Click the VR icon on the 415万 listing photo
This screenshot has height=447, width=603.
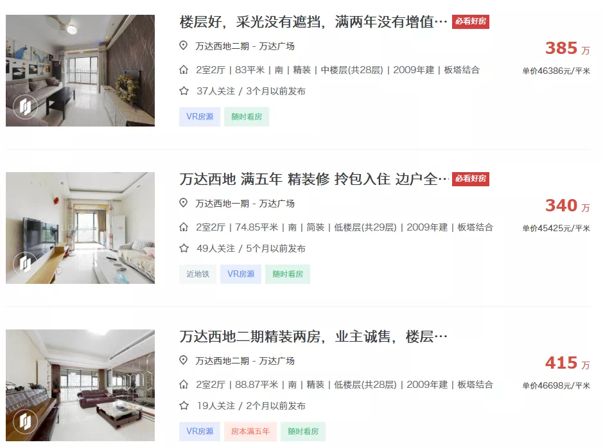[26, 421]
